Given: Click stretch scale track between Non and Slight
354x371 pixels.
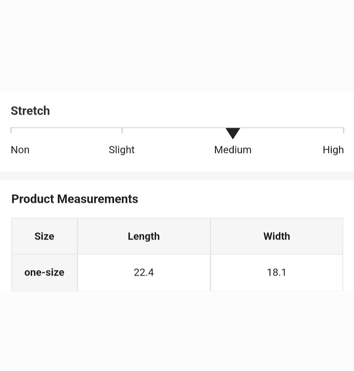Looking at the screenshot, I should pos(66,128).
